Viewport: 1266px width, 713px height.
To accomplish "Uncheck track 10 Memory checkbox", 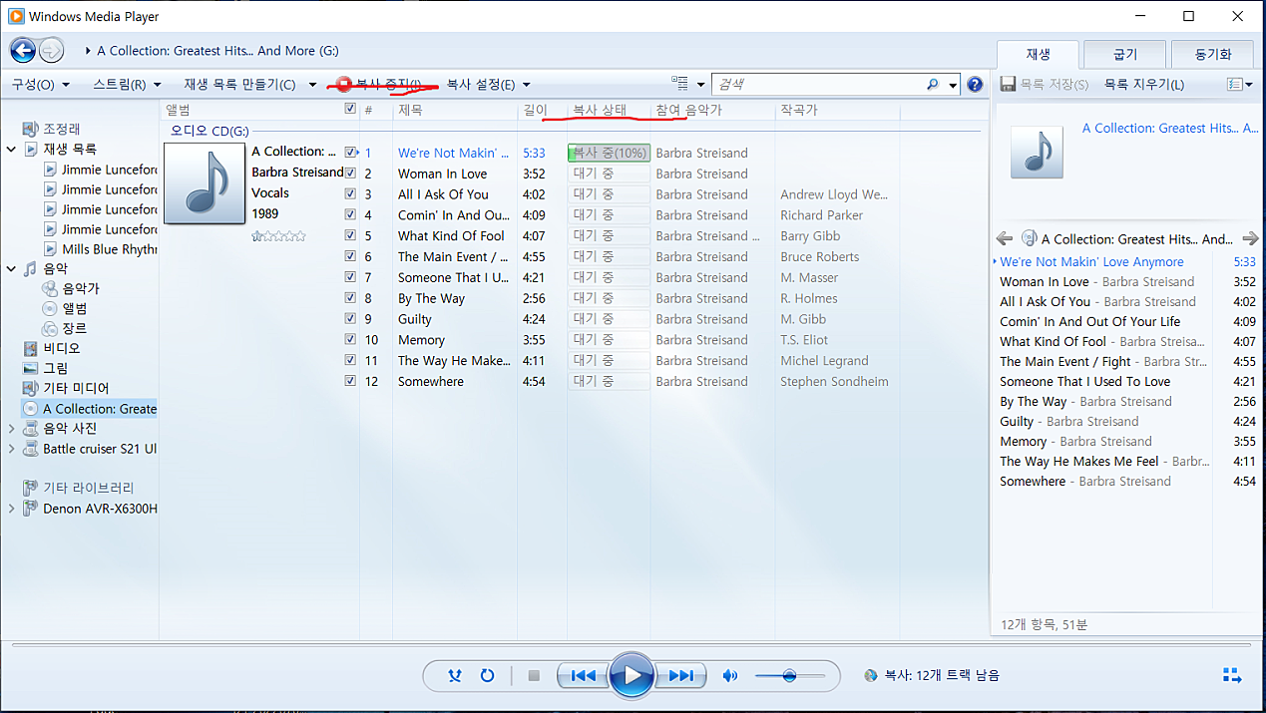I will coord(350,340).
